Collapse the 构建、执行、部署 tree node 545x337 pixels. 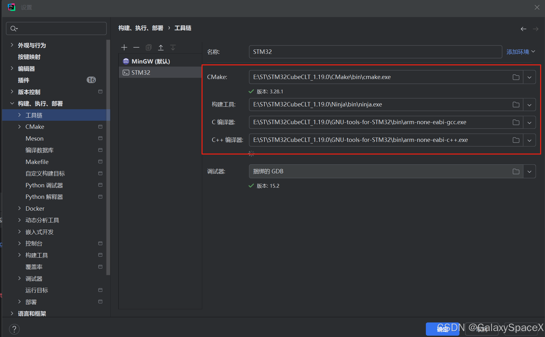tap(12, 103)
